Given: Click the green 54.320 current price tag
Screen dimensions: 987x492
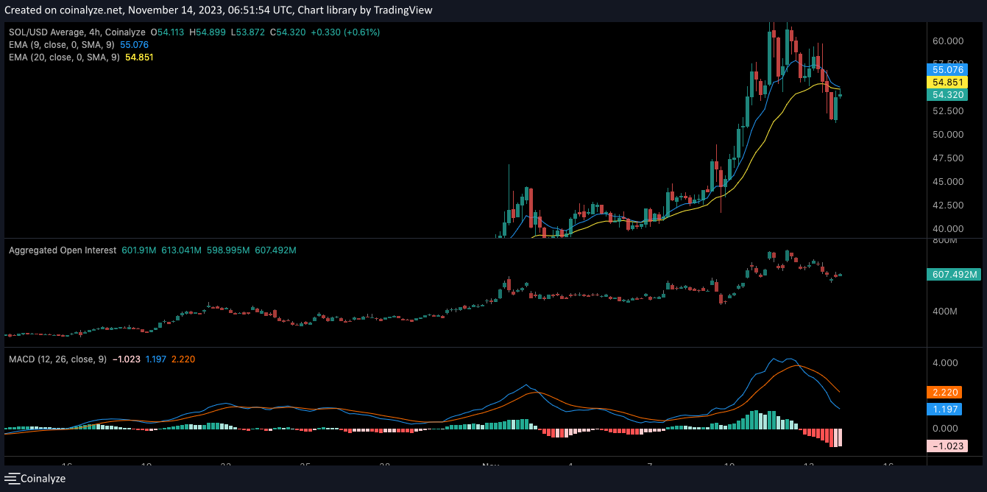Looking at the screenshot, I should [947, 95].
